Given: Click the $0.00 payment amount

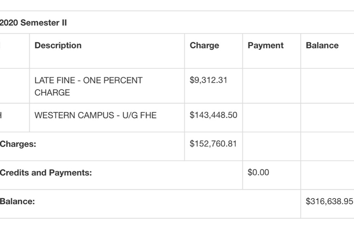Looking at the screenshot, I should coord(258,173).
